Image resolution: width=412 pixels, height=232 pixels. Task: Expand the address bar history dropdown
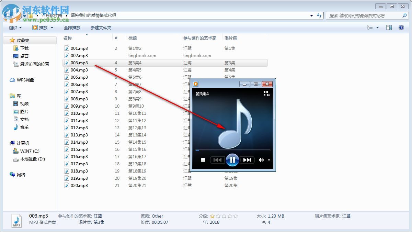311,15
